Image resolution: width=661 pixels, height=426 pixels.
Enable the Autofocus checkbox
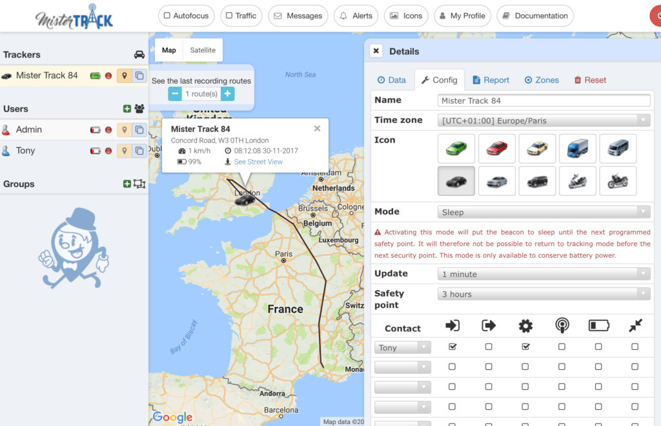coord(167,15)
